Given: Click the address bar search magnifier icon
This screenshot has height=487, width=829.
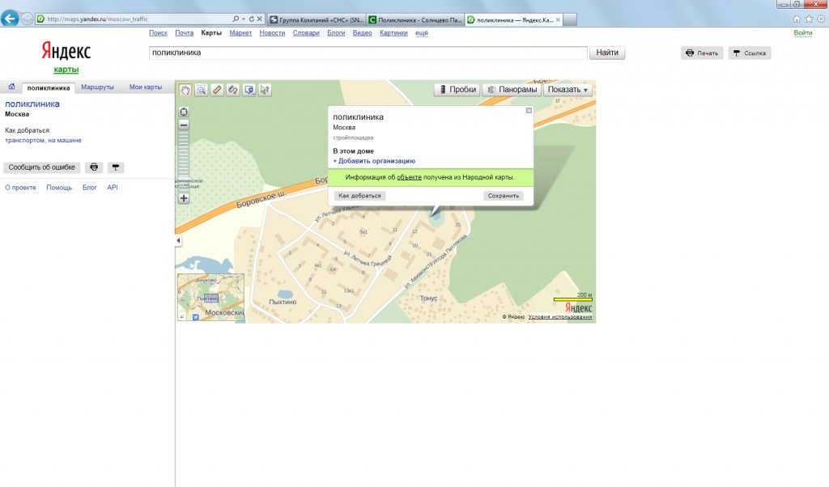Looking at the screenshot, I should tap(236, 19).
